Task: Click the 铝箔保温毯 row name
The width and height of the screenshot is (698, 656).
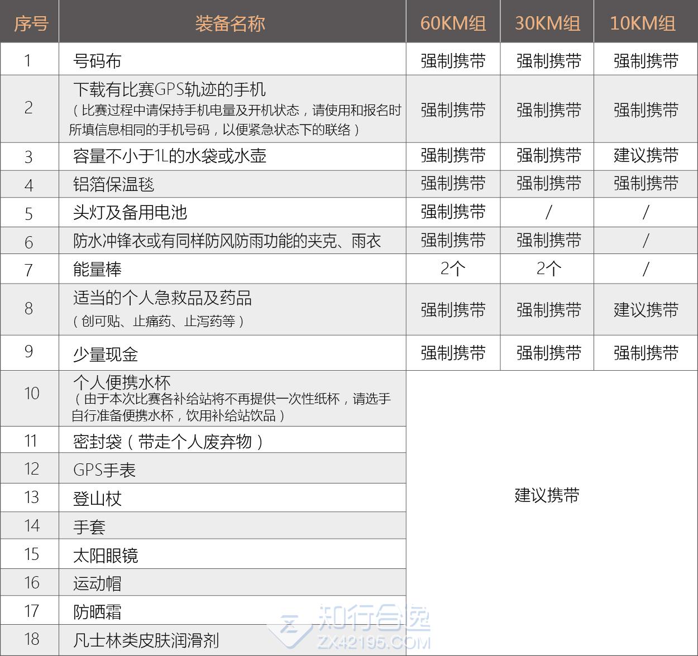Action: [x=113, y=184]
